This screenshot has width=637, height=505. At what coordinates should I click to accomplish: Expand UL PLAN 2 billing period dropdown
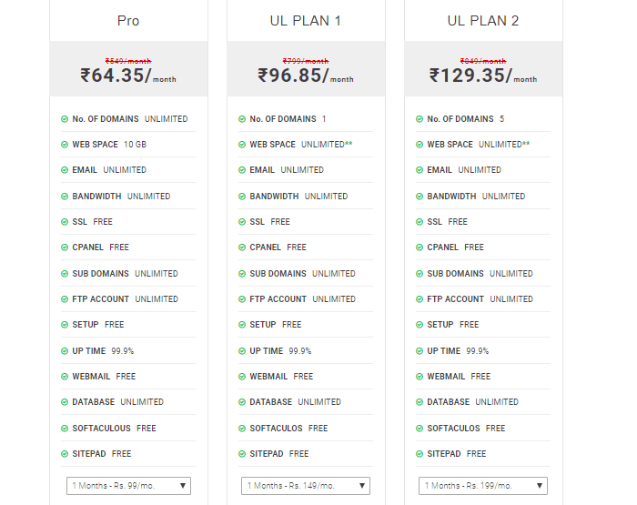point(483,486)
